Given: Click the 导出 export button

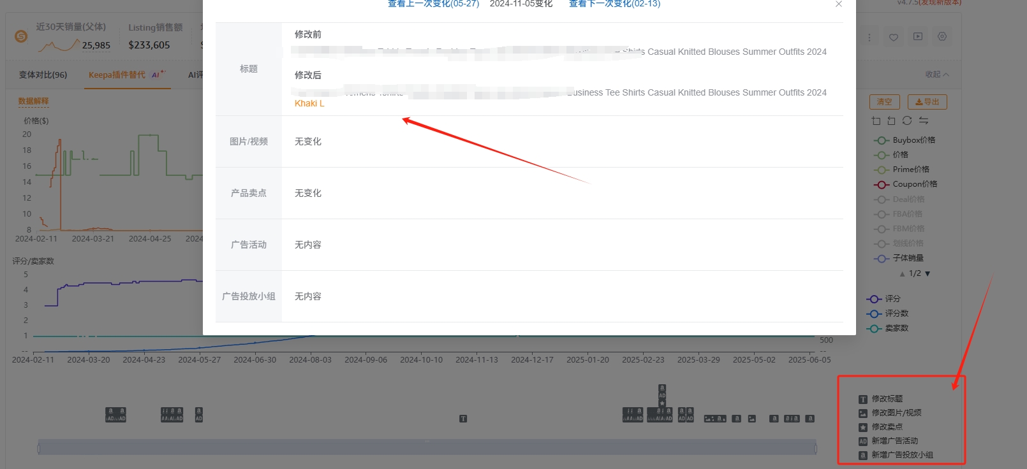Looking at the screenshot, I should click(x=927, y=102).
